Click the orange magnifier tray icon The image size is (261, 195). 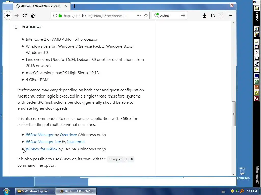[x=242, y=191]
